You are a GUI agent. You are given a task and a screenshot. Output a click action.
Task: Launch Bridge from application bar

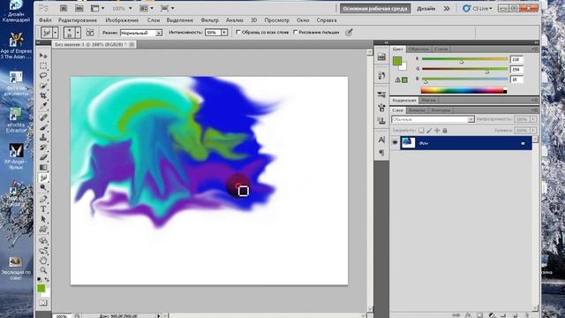click(x=64, y=8)
